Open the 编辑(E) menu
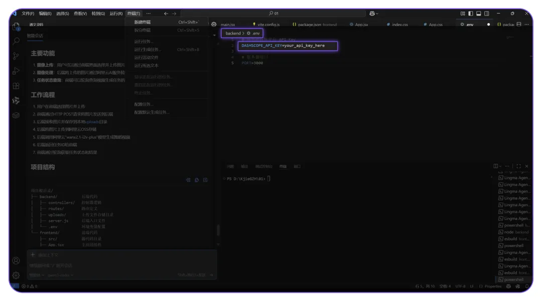The width and height of the screenshot is (542, 303). [x=45, y=14]
